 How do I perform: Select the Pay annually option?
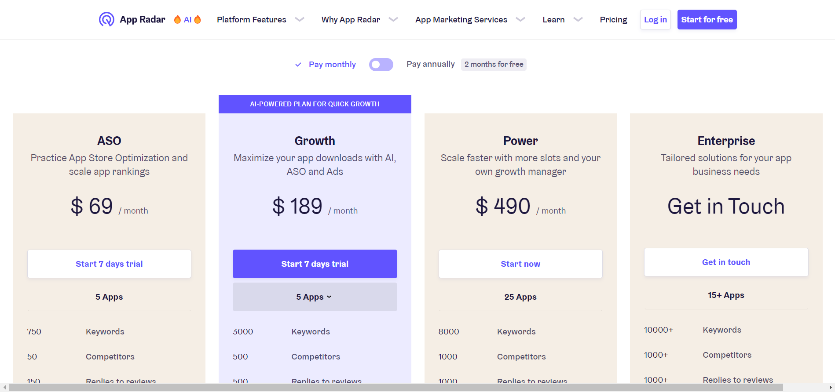(x=430, y=64)
